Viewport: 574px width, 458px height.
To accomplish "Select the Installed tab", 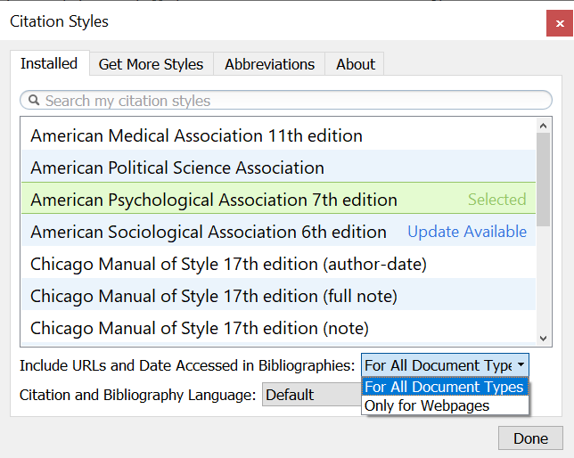I will tap(49, 63).
